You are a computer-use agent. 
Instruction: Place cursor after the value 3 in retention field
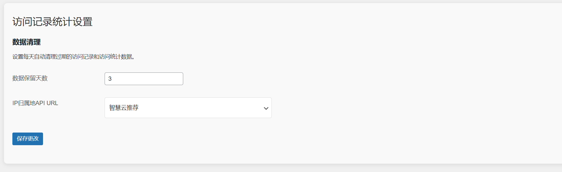112,79
